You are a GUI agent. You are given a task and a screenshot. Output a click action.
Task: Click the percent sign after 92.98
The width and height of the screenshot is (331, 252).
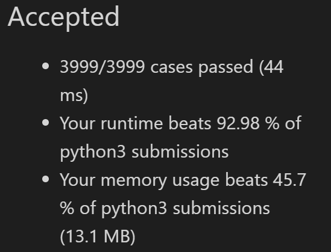point(273,123)
